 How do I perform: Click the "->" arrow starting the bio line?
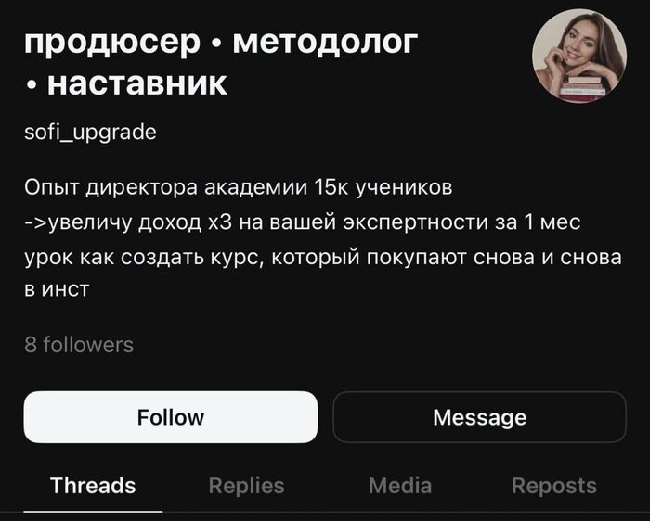[35, 223]
